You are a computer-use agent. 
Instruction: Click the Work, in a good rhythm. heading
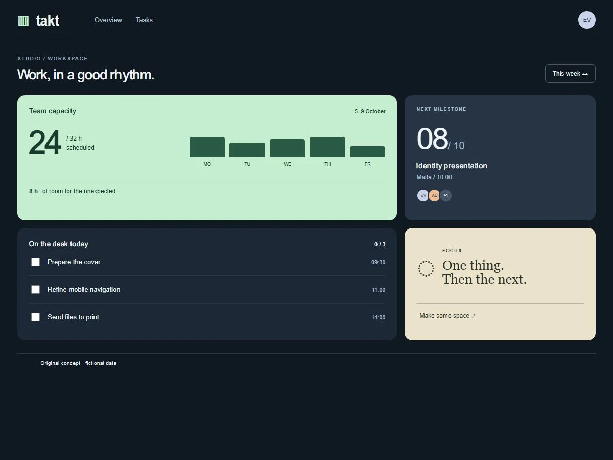point(86,75)
